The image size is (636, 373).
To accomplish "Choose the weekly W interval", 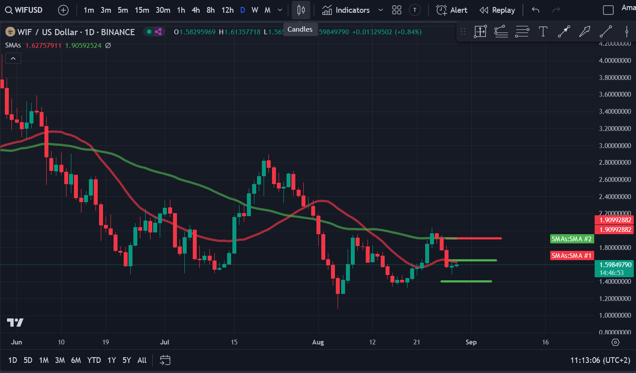I will 255,10.
